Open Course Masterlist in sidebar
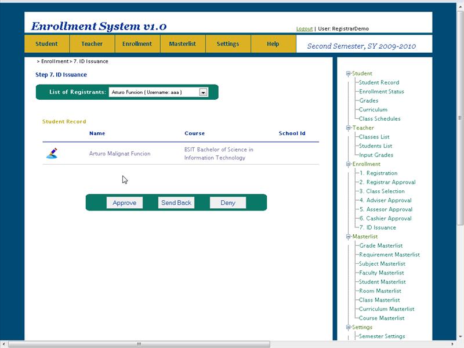 point(382,318)
